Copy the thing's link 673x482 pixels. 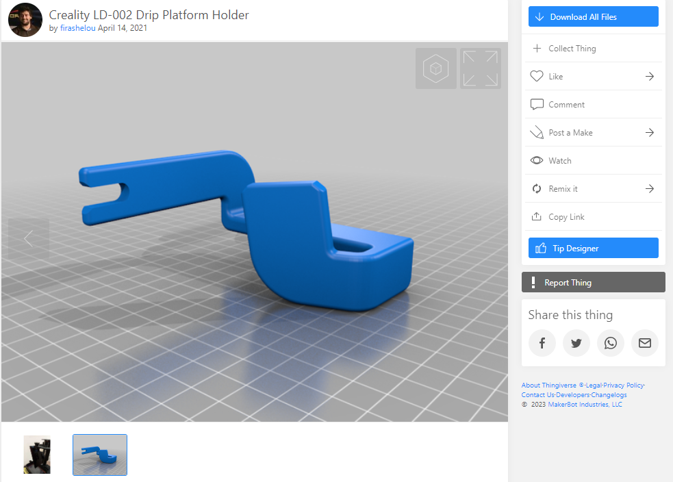pyautogui.click(x=566, y=217)
